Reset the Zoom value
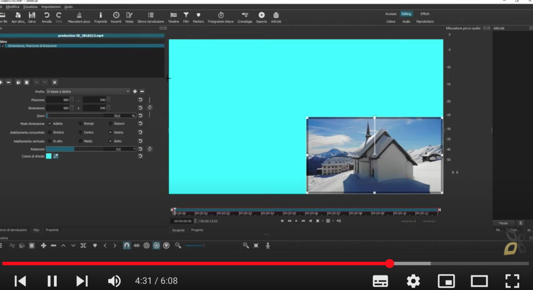This screenshot has width=533, height=290. (140, 116)
